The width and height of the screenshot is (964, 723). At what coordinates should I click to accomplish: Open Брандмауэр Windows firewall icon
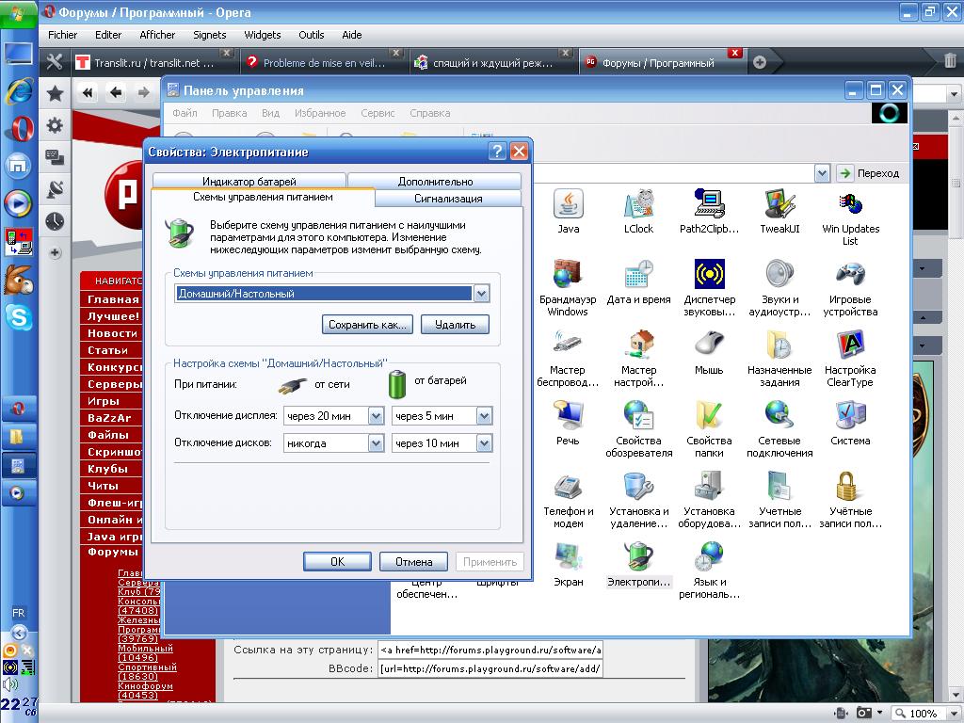[x=568, y=275]
